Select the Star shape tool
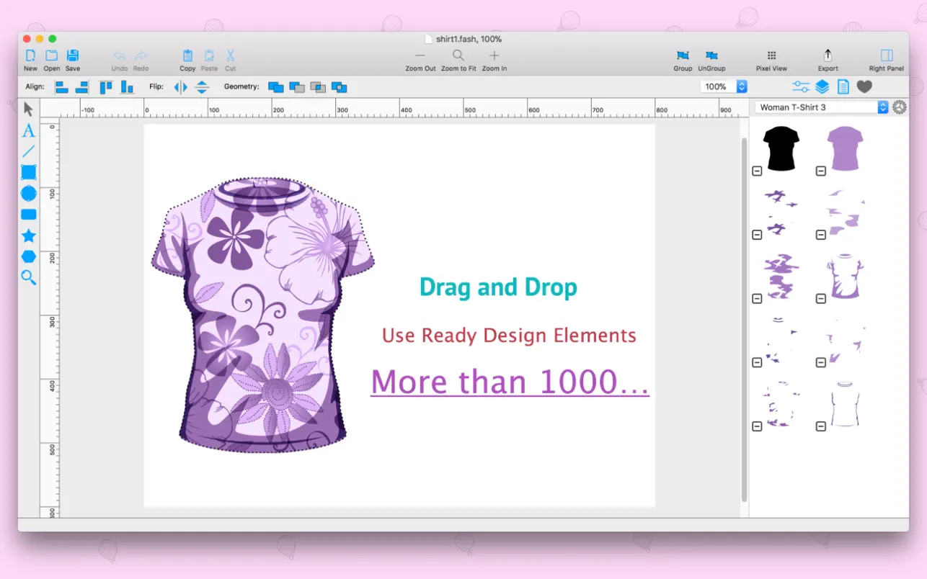 tap(28, 235)
